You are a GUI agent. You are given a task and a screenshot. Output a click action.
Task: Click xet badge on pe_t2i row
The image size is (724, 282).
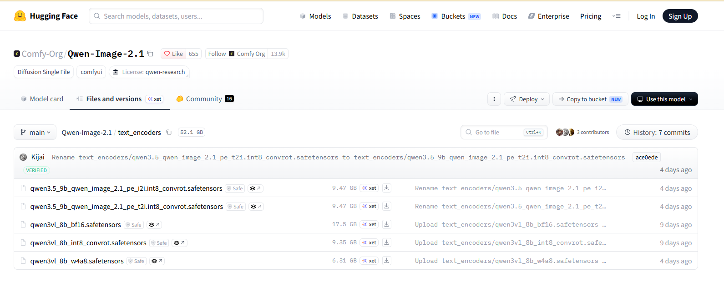tap(370, 206)
